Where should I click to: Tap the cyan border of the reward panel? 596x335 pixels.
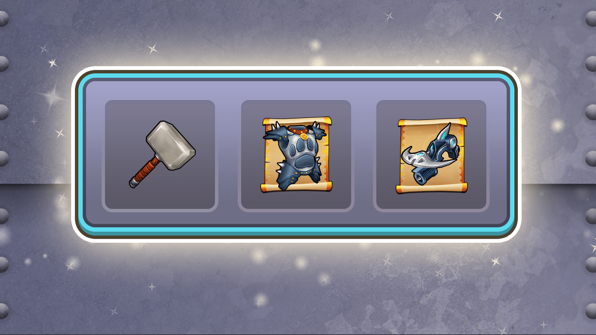(296, 75)
